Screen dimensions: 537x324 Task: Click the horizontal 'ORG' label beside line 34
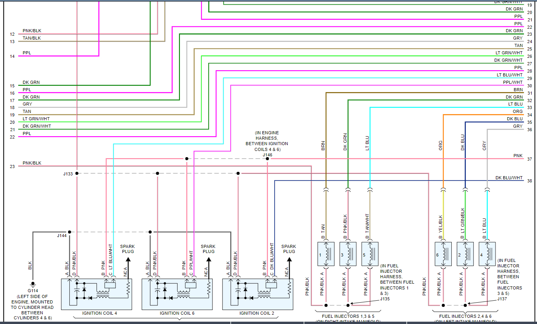click(518, 111)
